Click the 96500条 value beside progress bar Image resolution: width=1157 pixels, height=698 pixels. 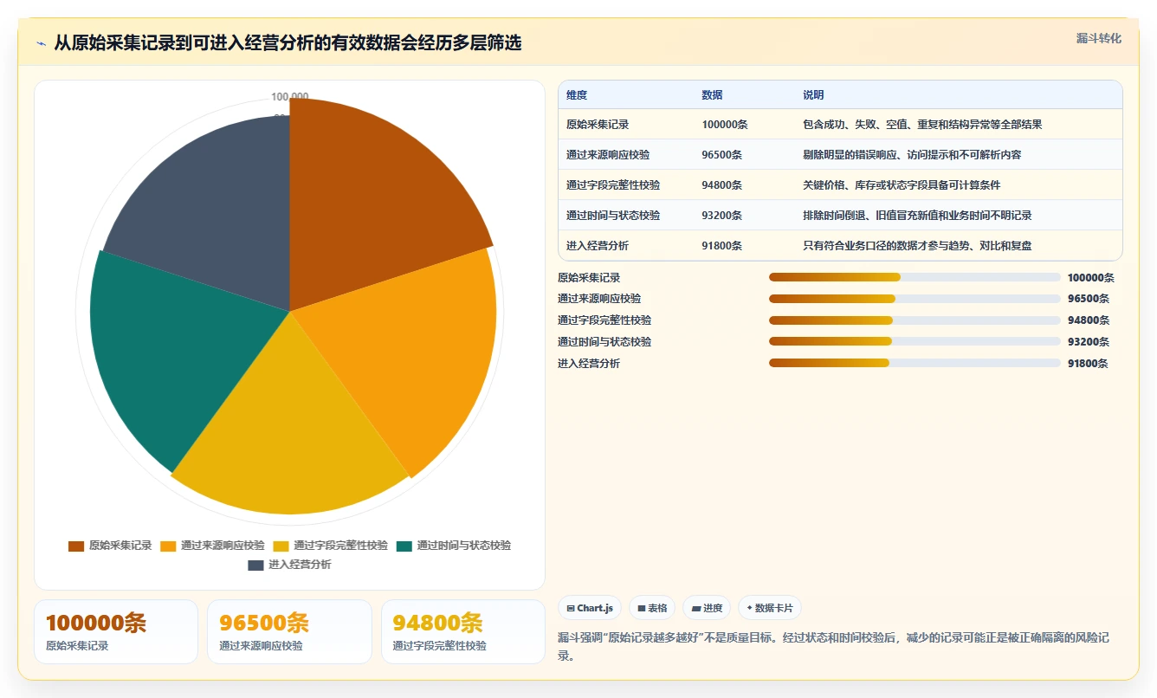click(x=1089, y=299)
